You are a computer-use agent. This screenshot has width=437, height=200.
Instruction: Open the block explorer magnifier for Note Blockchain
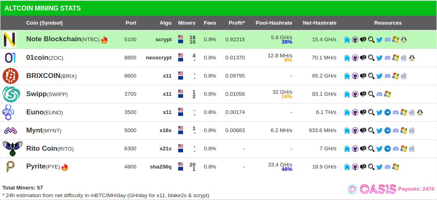[x=371, y=40]
